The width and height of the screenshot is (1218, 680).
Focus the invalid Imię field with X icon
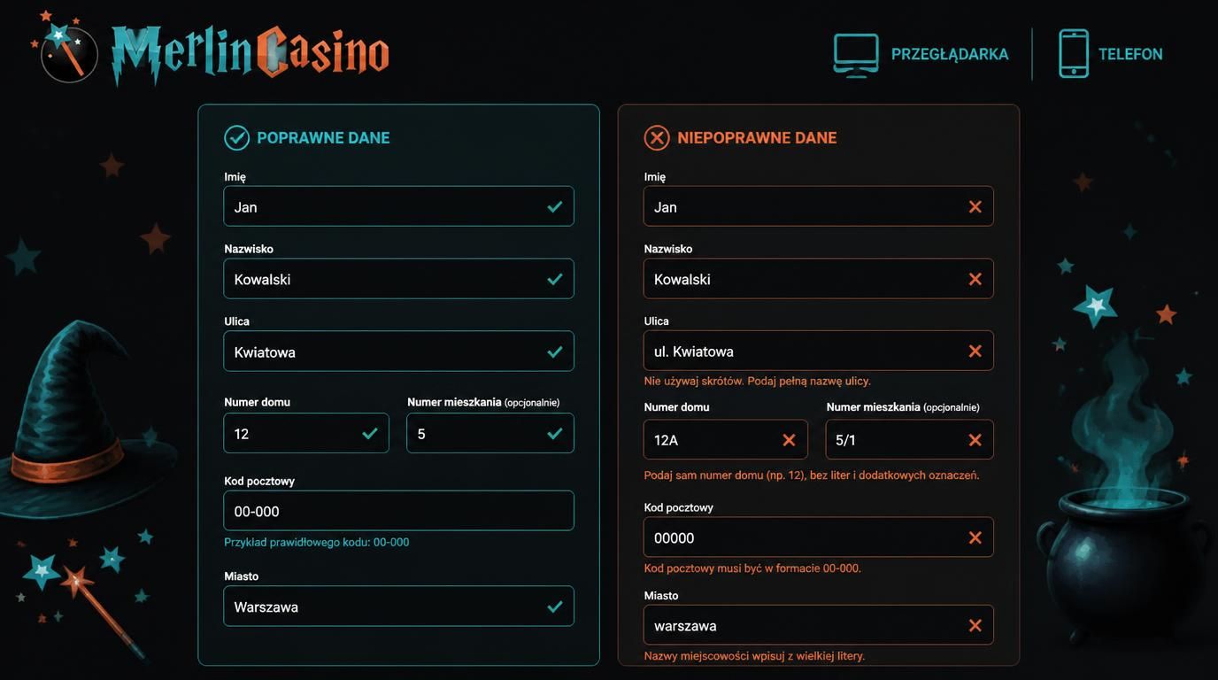(x=819, y=206)
